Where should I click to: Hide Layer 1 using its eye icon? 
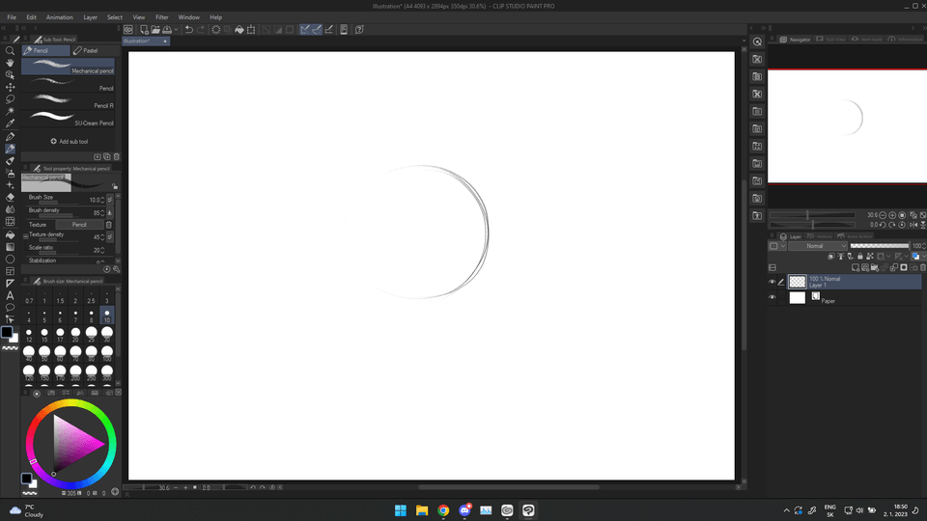click(772, 282)
